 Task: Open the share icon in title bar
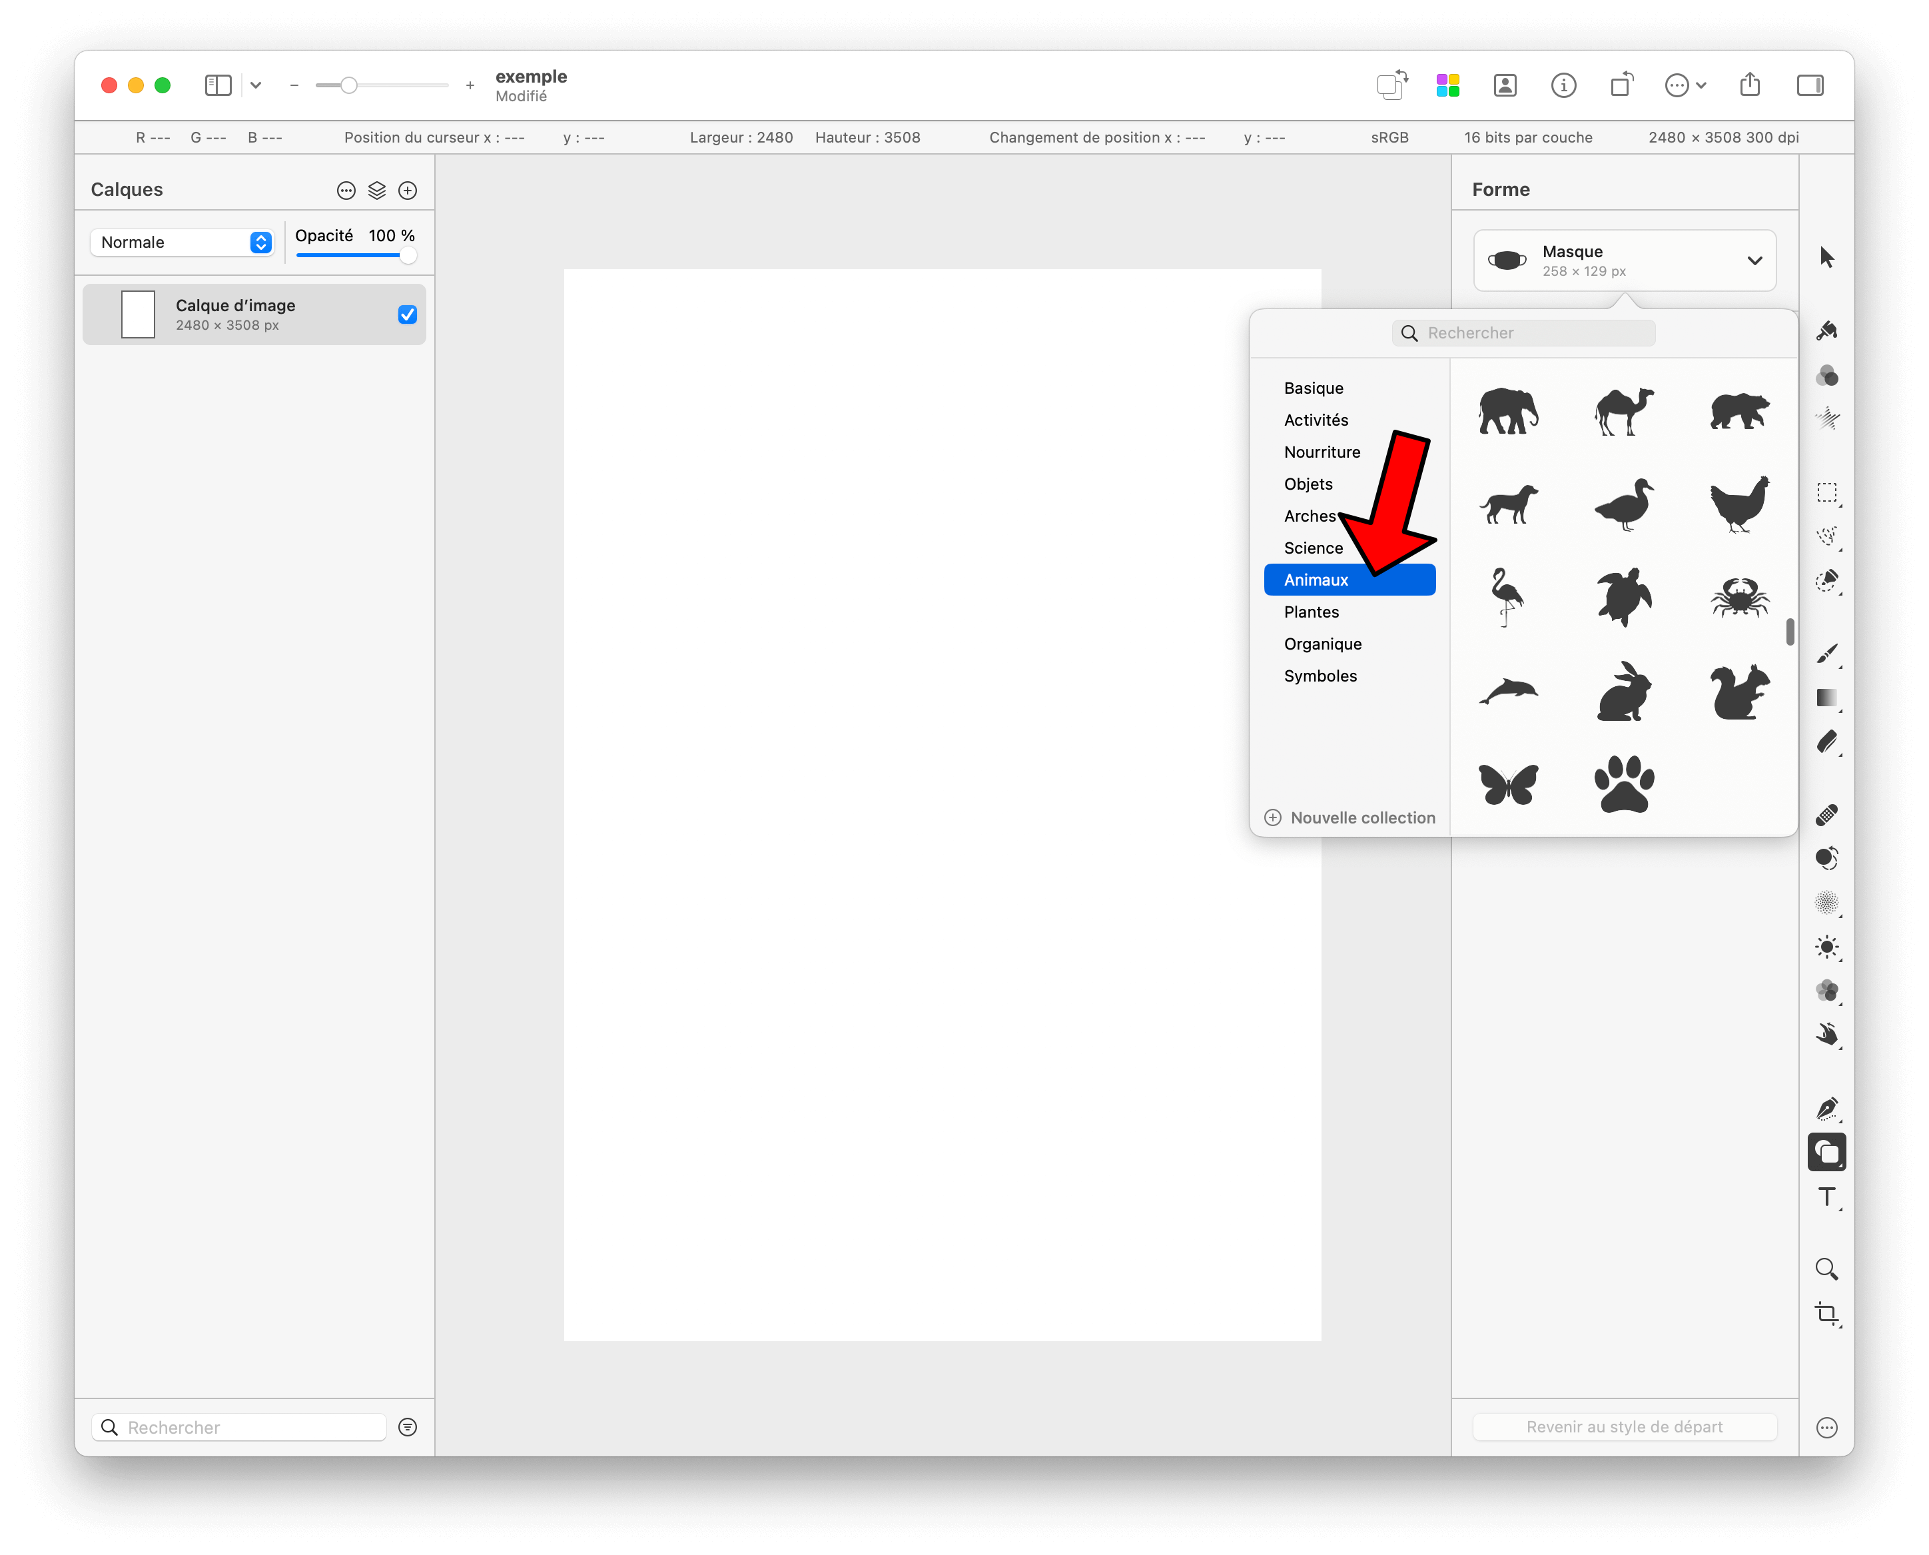tap(1749, 85)
